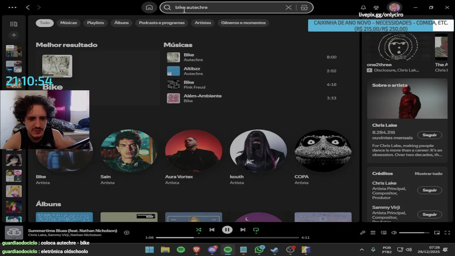This screenshot has height=256, width=455.
Task: Go forward with the right arrow
Action: [x=39, y=7]
